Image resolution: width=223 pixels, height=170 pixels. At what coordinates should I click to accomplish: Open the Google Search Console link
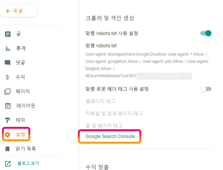[x=110, y=136]
